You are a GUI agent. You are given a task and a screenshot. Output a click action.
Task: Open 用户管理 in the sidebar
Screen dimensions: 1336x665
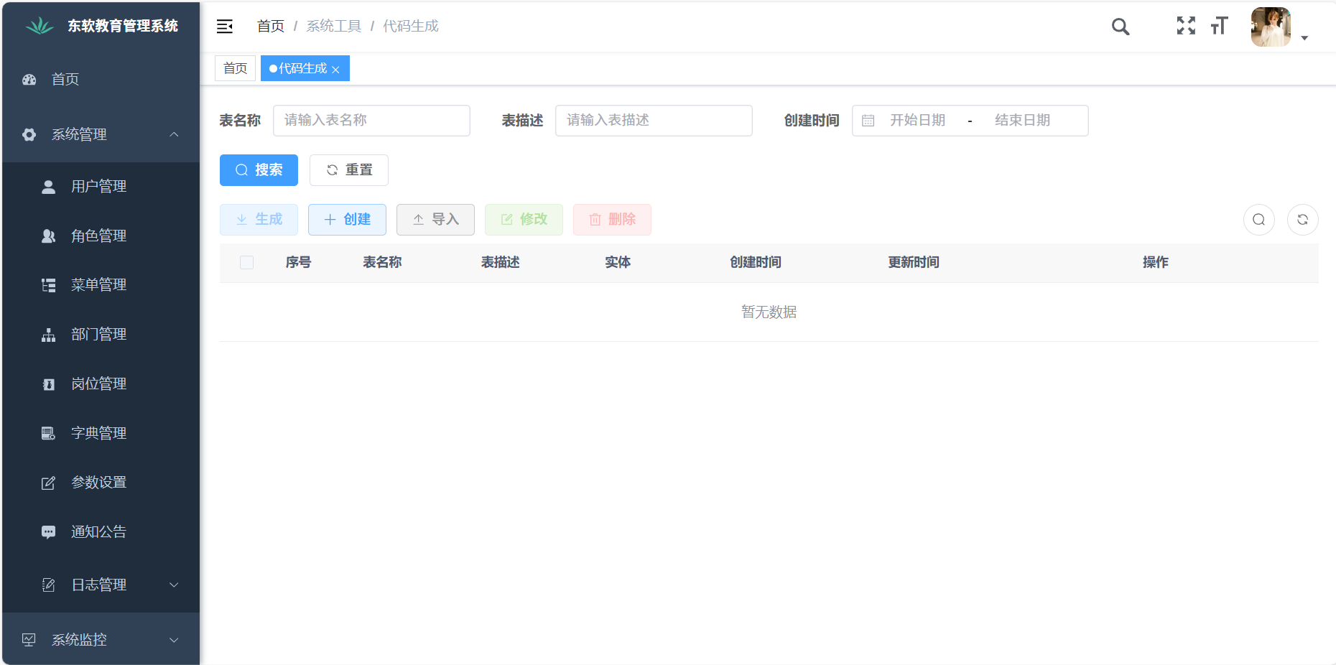coord(98,187)
